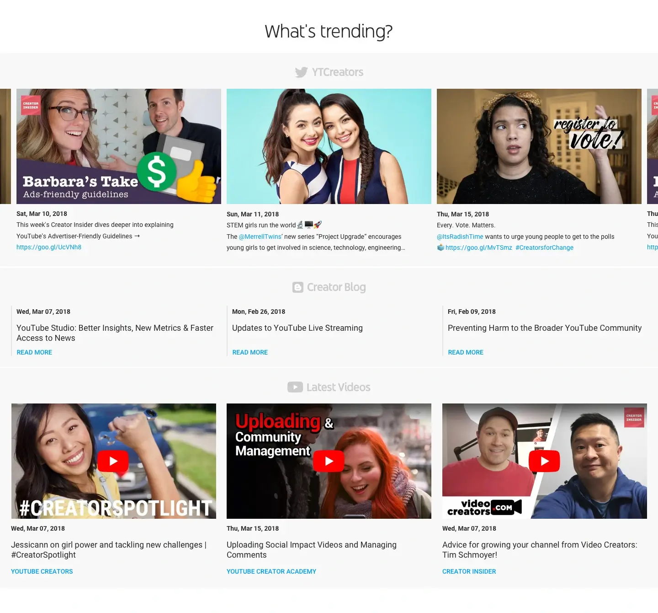Click READ MORE under YouTube Studio article
The height and width of the screenshot is (613, 658).
click(34, 352)
